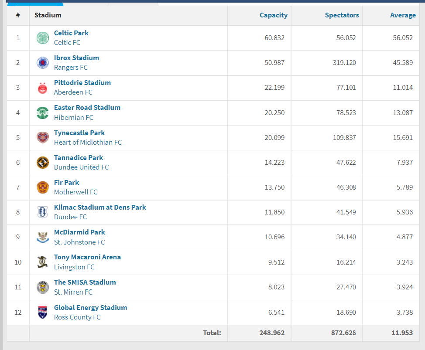Screen dimensions: 425x350
Task: Sort table by Capacity column
Action: [273, 15]
